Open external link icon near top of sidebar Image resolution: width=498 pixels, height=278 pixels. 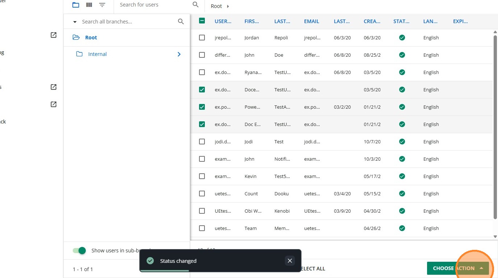point(54,35)
